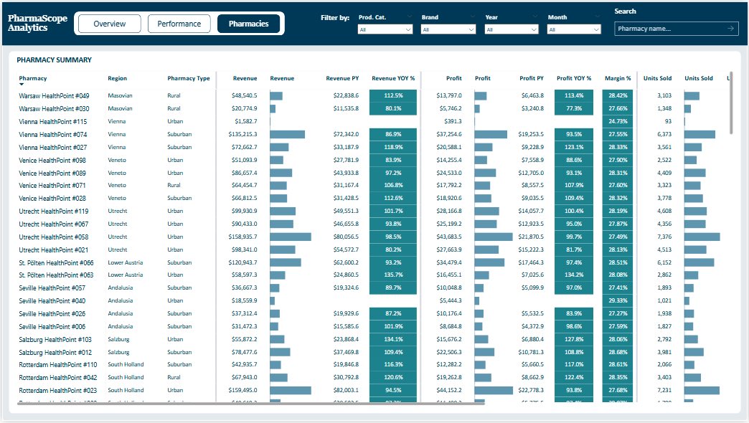The height and width of the screenshot is (423, 749).
Task: Open the Performance tab
Action: point(179,24)
